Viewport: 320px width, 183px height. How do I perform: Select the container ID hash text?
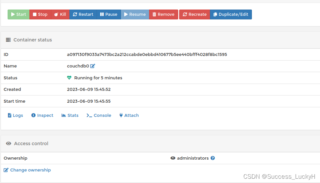[147, 54]
